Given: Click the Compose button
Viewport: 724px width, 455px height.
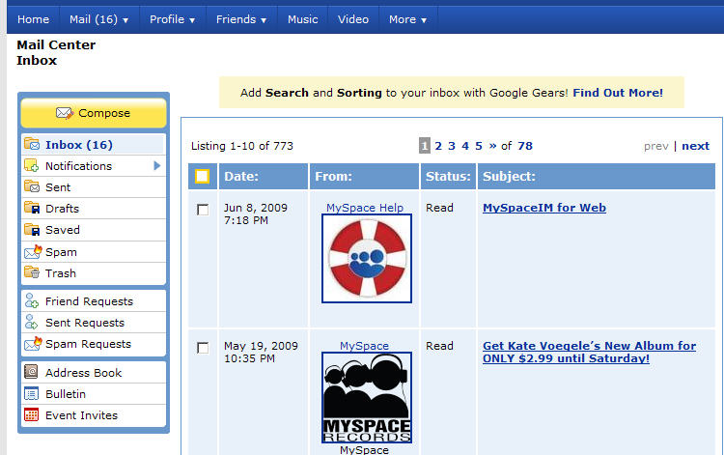Looking at the screenshot, I should 94,113.
